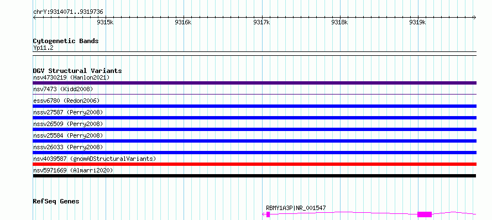The height and width of the screenshot is (220, 492).
Task: Open the nssv26033 (Perry2008) label
Action: pyautogui.click(x=68, y=147)
